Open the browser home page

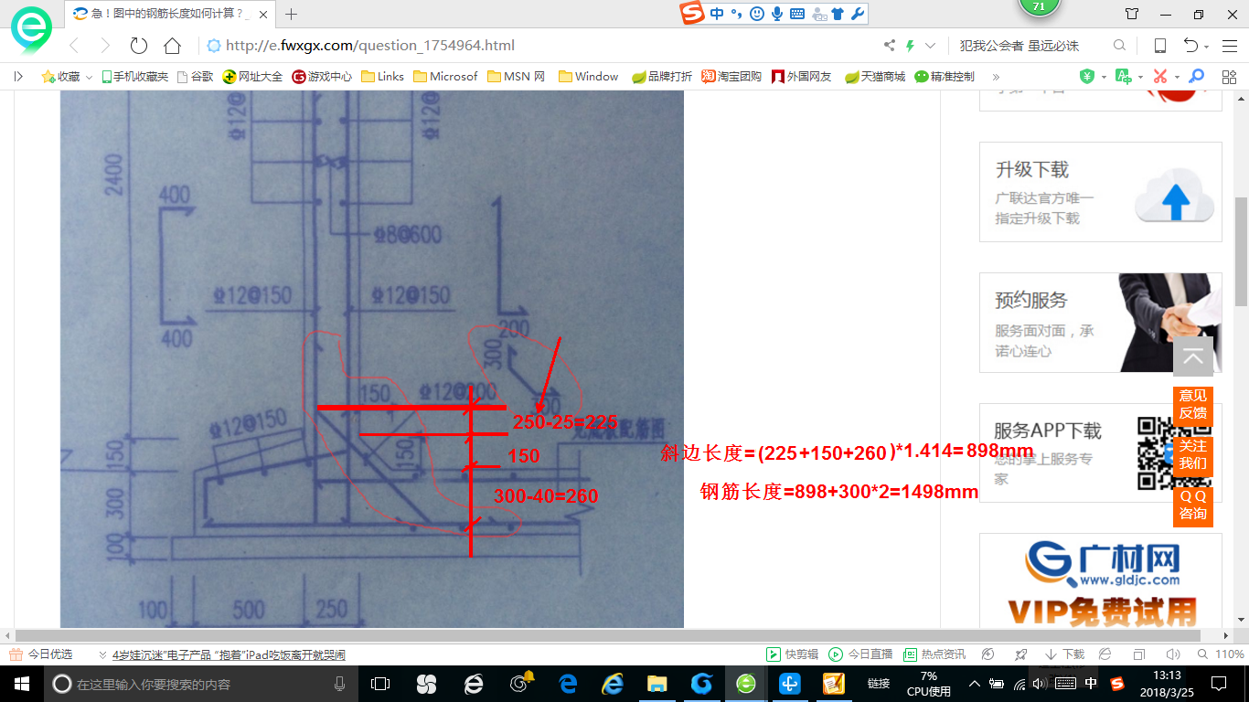tap(172, 46)
